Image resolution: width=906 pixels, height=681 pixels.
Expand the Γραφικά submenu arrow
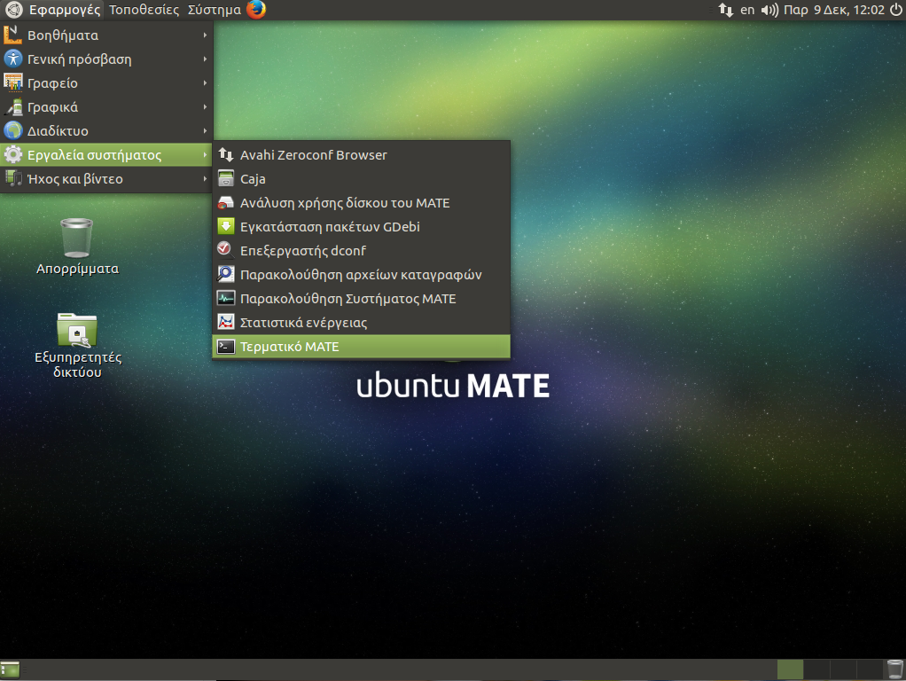[205, 107]
